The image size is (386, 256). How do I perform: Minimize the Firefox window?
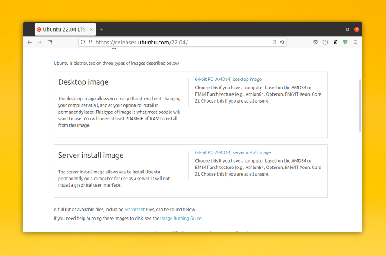click(x=338, y=29)
